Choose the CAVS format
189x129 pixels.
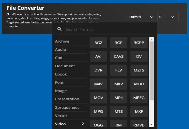[119, 57]
